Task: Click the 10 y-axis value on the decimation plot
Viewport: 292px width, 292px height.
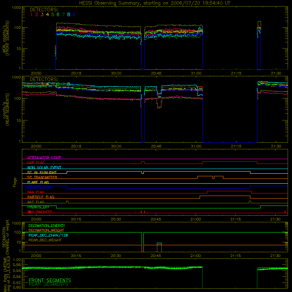Action: [19, 242]
